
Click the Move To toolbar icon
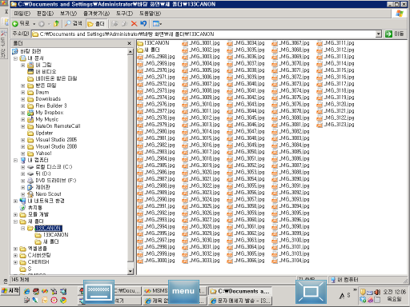click(115, 24)
